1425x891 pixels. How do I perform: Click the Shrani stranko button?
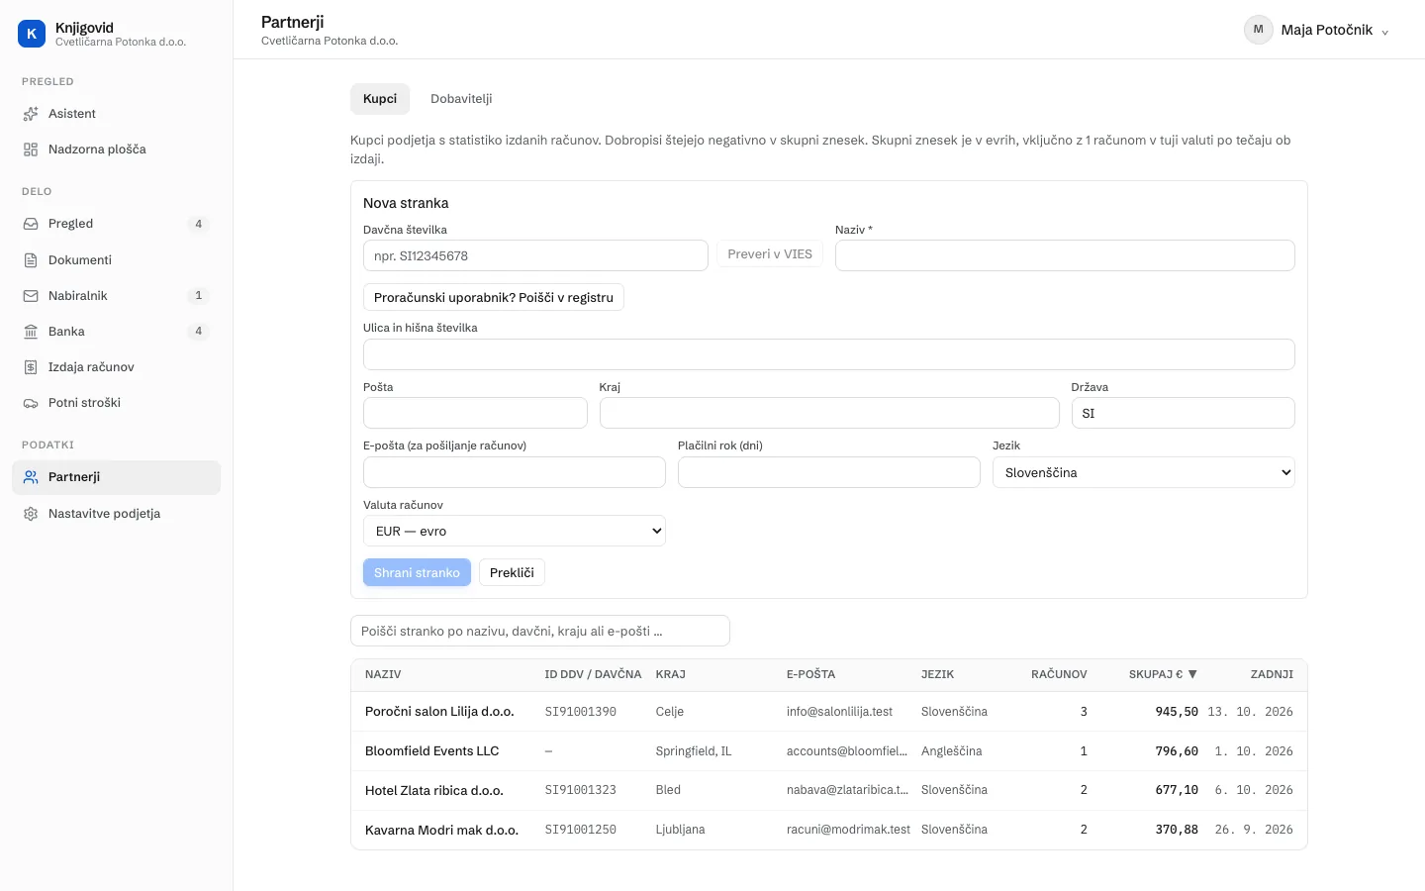417,572
